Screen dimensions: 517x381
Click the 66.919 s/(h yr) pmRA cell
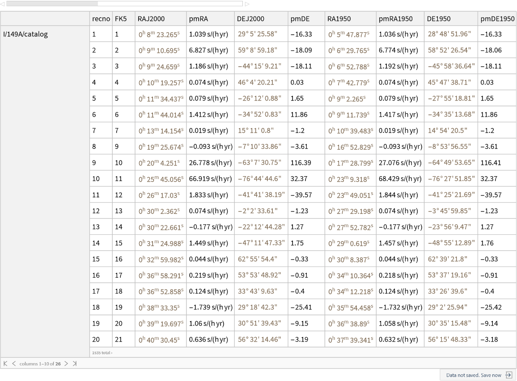(x=209, y=179)
